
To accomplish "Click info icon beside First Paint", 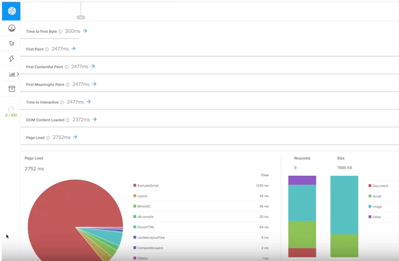I will click(47, 50).
